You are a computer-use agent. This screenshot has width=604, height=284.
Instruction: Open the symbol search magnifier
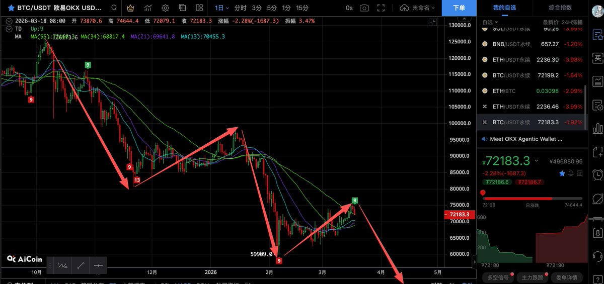click(x=115, y=8)
